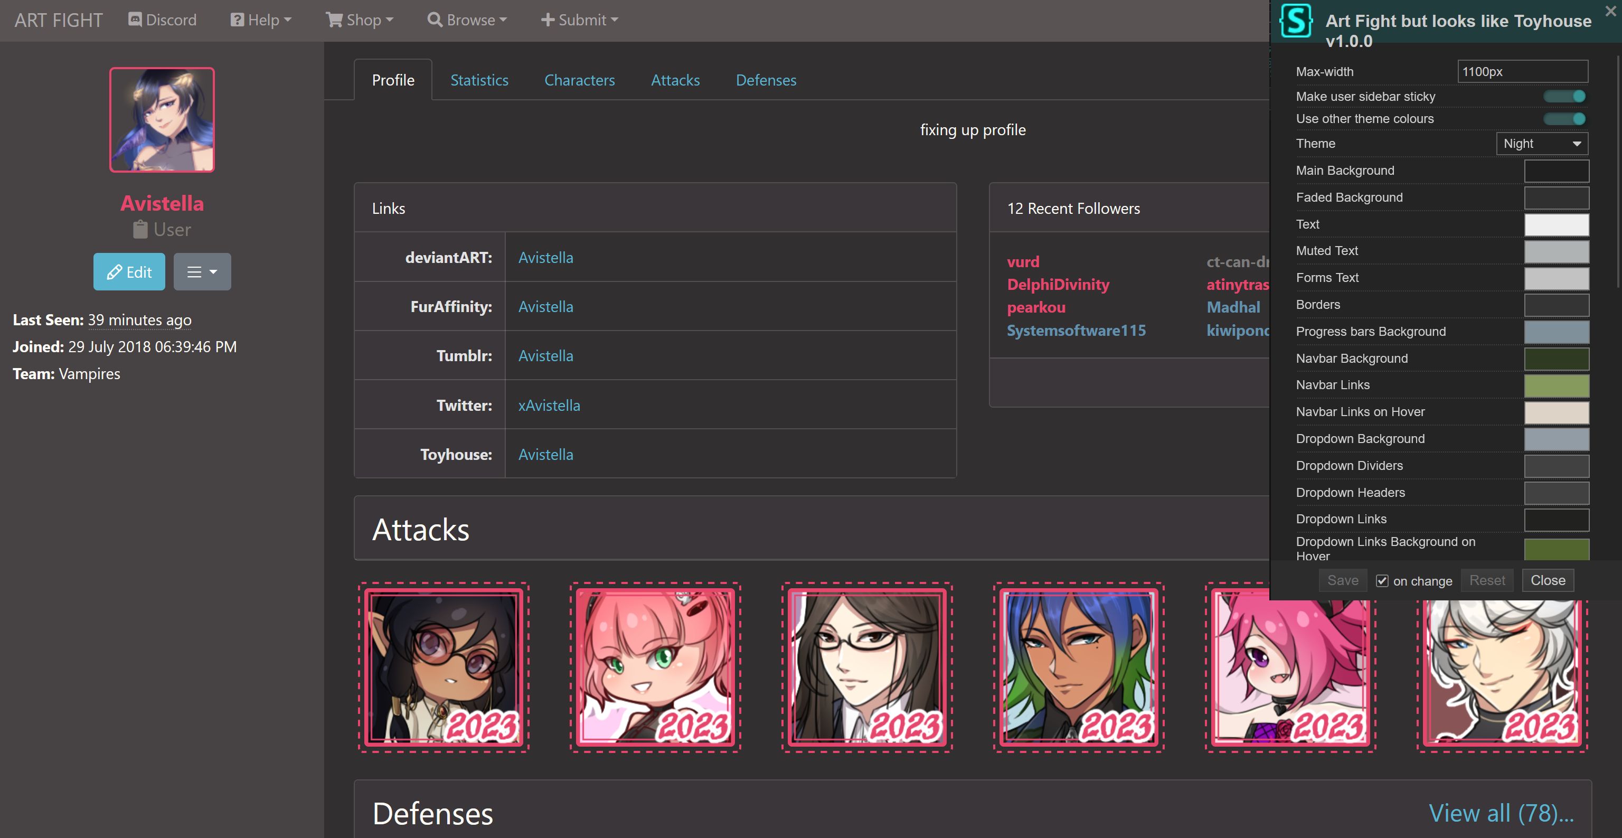Switch to the Attacks tab

[x=675, y=80]
